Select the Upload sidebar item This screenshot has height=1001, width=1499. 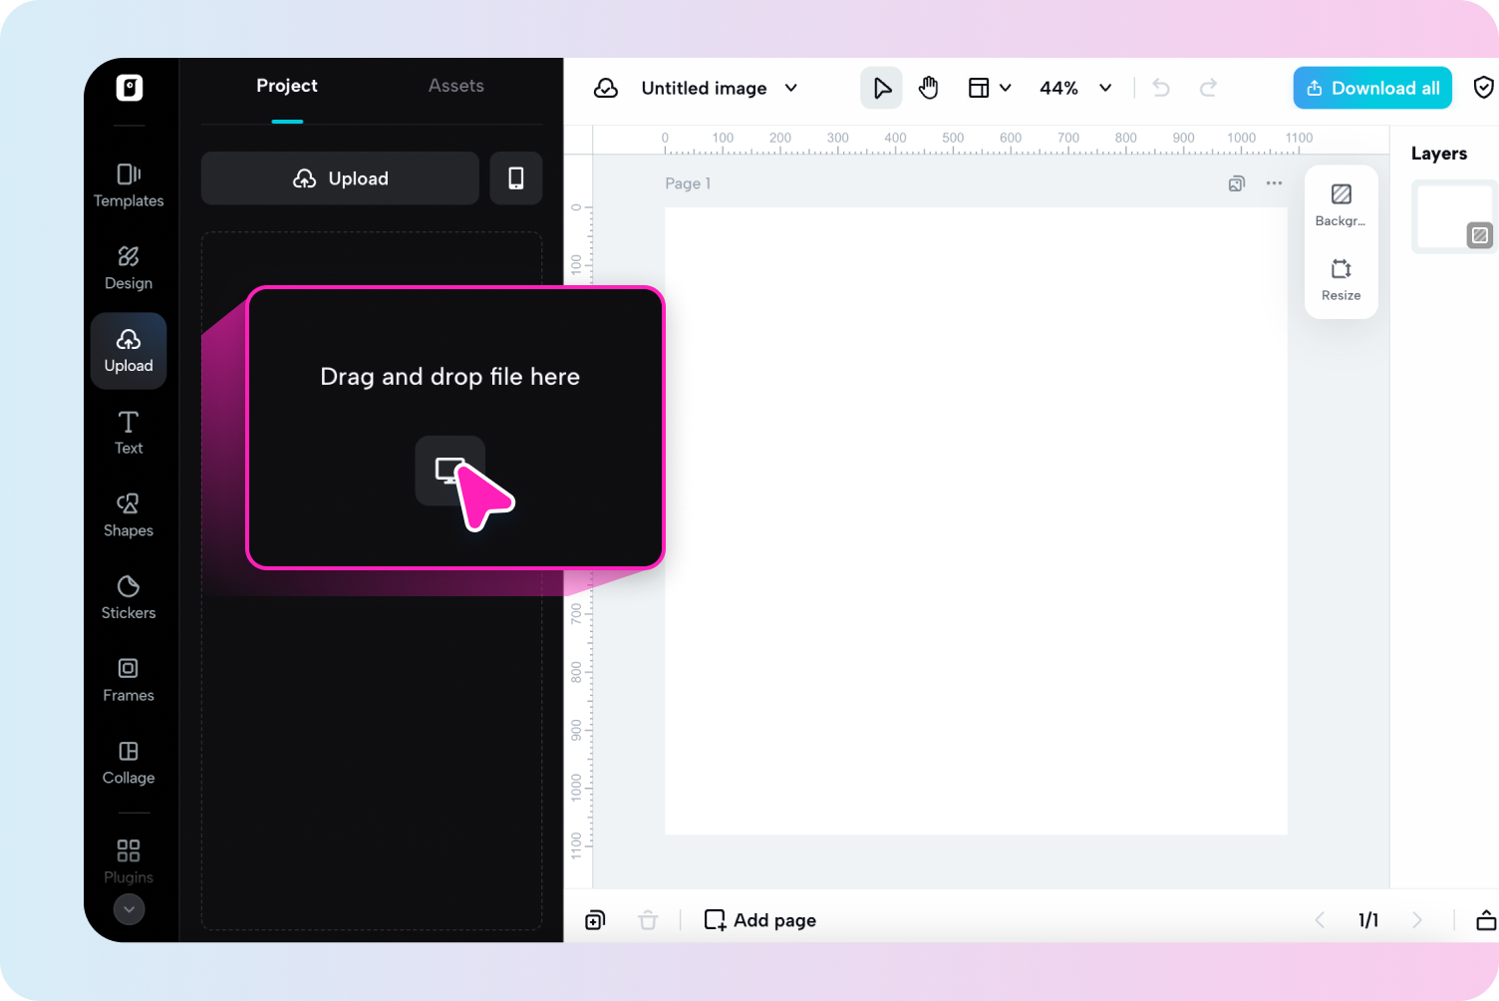coord(129,351)
